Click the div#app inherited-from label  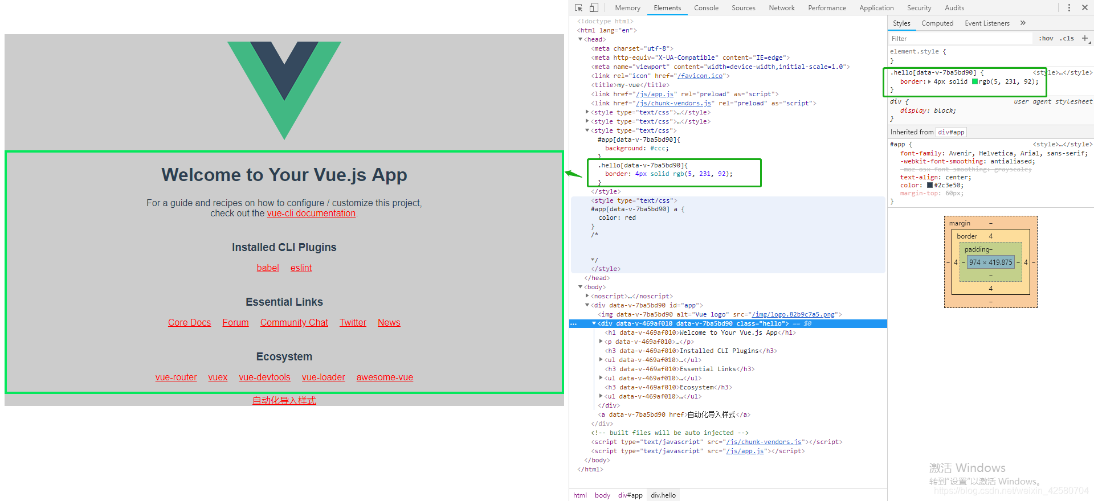951,132
